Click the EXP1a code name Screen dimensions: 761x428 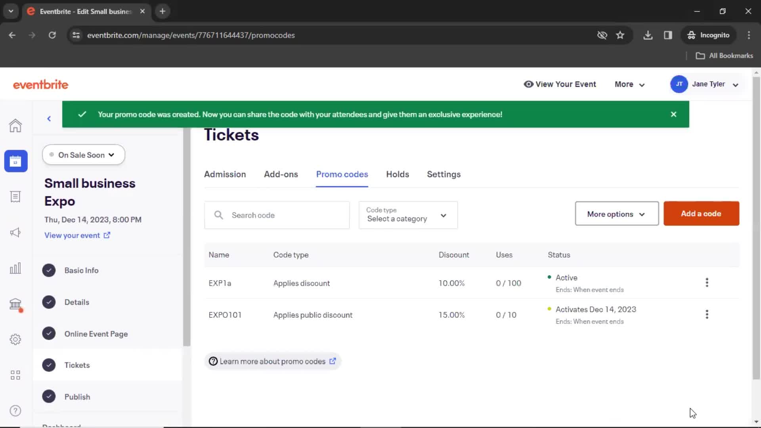coord(220,283)
